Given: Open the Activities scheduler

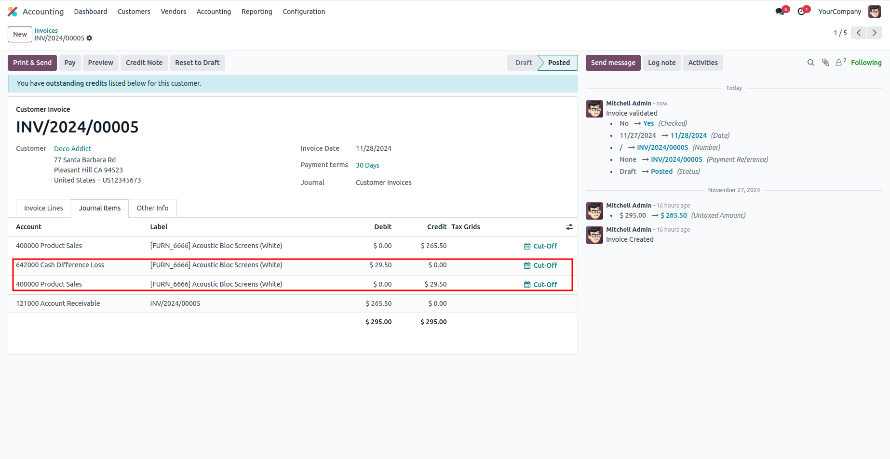Looking at the screenshot, I should point(703,63).
